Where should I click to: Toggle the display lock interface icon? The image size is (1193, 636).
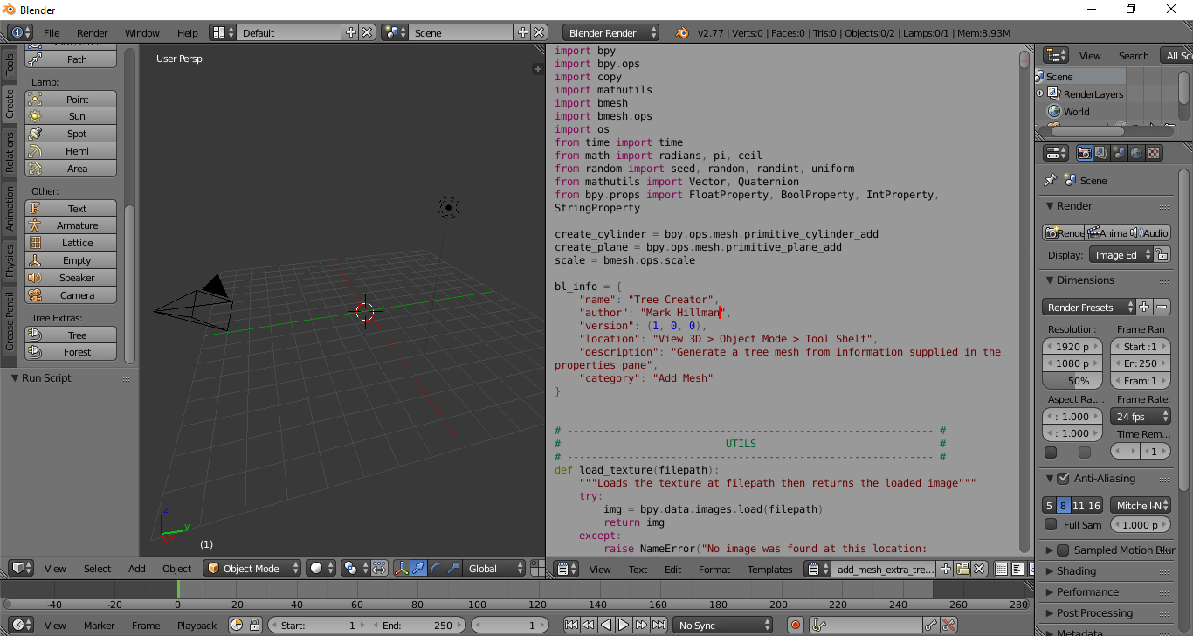coord(1162,255)
